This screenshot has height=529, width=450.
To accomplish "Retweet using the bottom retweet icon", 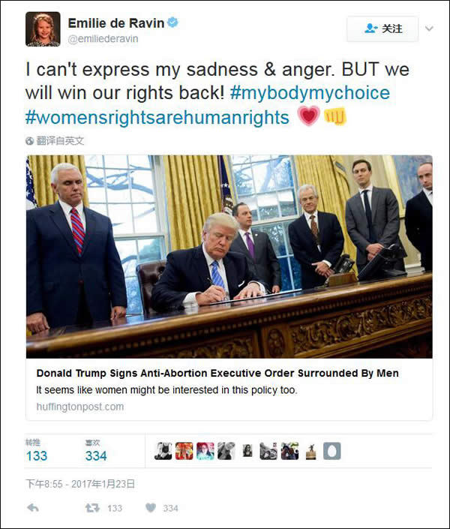I will 92,508.
